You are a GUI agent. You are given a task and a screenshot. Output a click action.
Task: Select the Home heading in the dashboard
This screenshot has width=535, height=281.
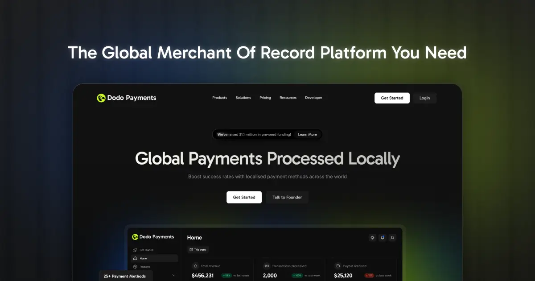coord(194,238)
